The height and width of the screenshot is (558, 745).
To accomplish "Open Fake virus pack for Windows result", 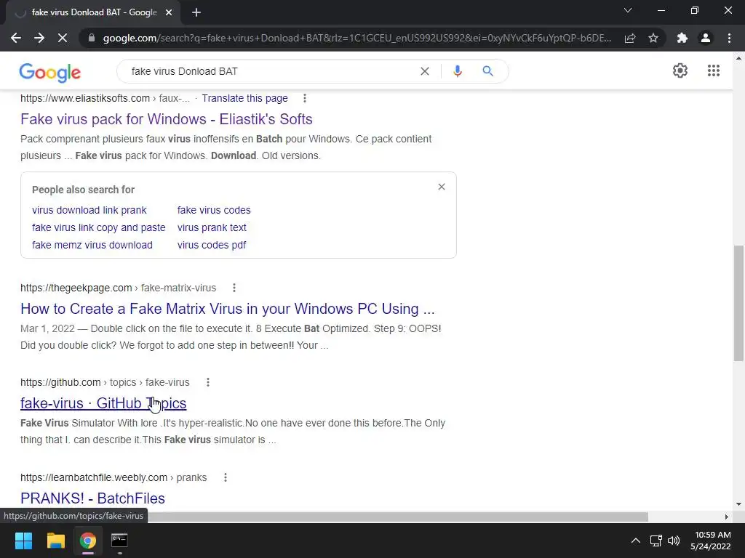I will pos(167,119).
